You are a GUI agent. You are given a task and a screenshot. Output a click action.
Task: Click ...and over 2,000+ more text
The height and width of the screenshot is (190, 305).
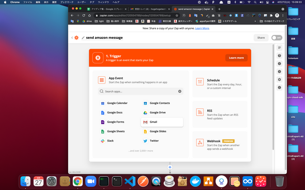coord(141,151)
